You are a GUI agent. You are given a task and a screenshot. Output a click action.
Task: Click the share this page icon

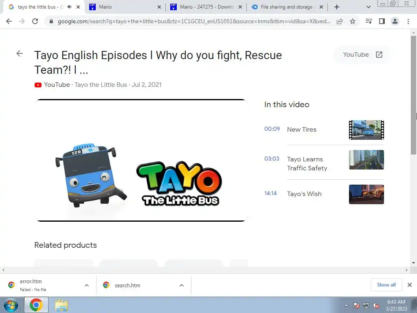pyautogui.click(x=340, y=21)
